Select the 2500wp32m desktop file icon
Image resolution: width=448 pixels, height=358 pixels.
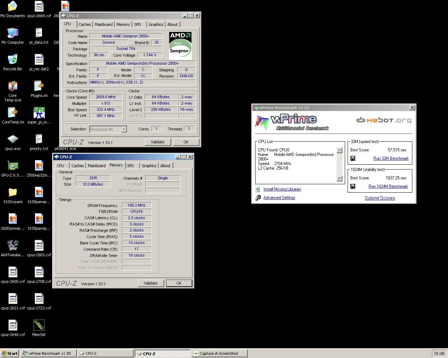point(39,166)
